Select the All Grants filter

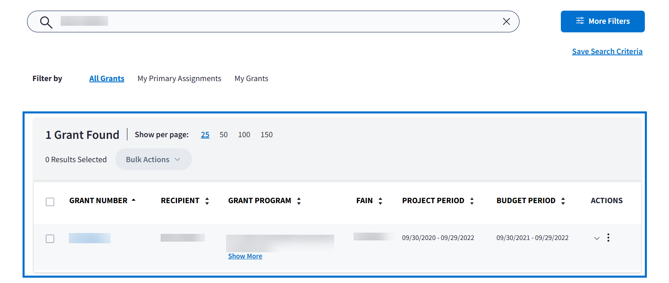point(107,79)
